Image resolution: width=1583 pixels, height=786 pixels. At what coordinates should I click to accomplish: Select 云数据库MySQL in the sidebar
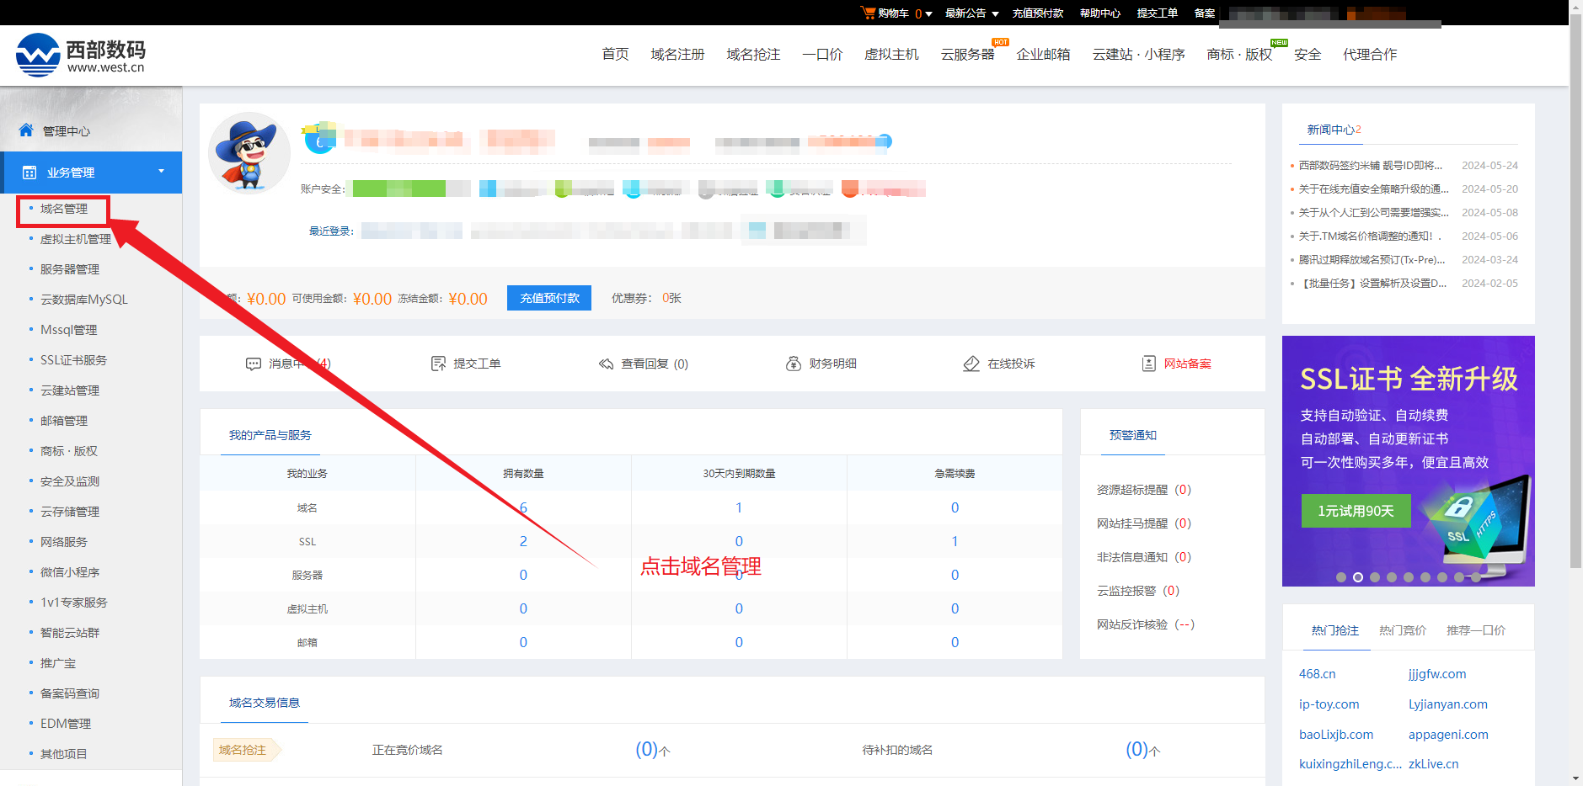84,300
